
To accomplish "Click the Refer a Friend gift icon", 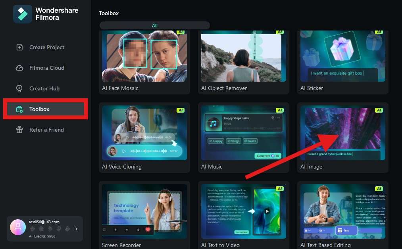I will coord(19,130).
